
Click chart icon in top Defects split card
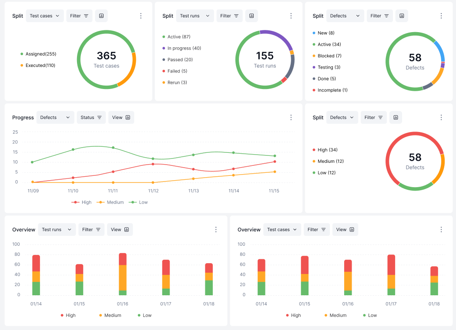402,16
